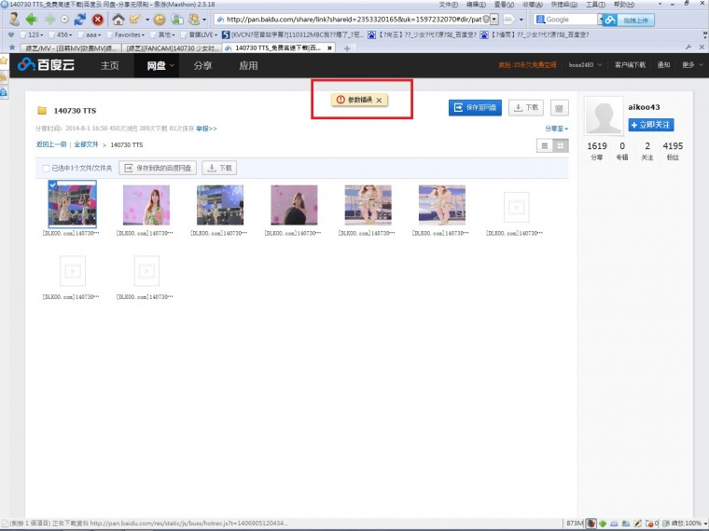Image resolution: width=709 pixels, height=531 pixels.
Task: Close the 参数错误 error notification
Action: [378, 100]
